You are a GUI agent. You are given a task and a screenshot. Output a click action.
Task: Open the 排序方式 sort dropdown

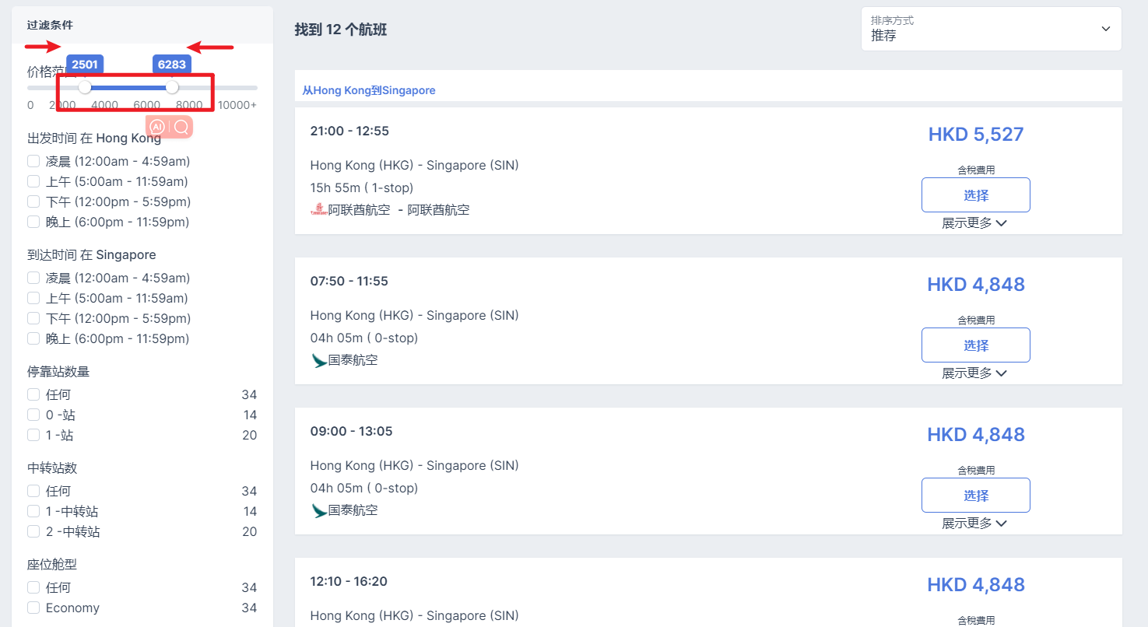pyautogui.click(x=991, y=30)
